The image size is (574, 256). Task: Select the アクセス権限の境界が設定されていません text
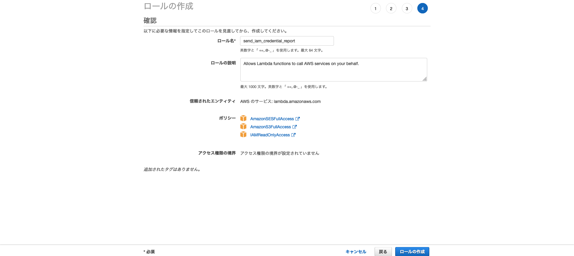[280, 153]
